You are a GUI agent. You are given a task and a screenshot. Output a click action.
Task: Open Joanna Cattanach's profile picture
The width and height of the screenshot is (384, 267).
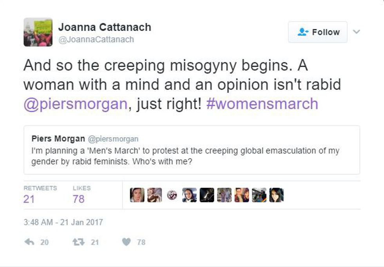click(x=38, y=32)
